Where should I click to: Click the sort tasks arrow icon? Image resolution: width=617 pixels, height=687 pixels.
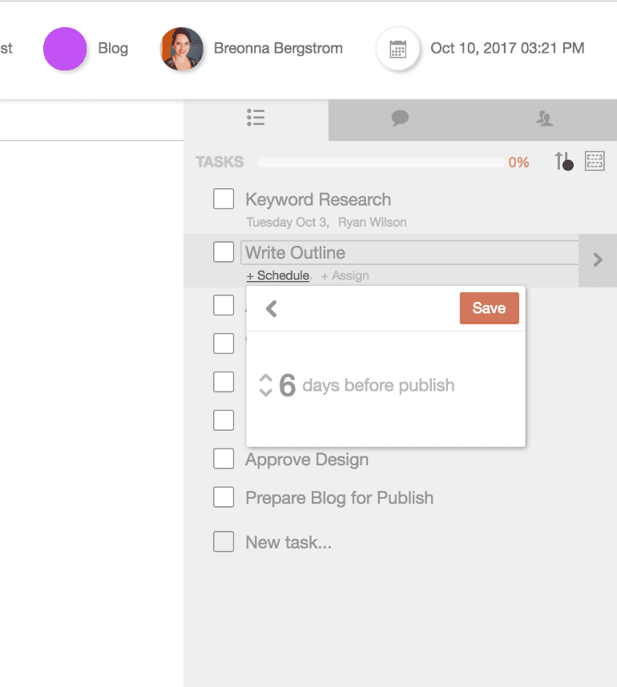[x=563, y=162]
